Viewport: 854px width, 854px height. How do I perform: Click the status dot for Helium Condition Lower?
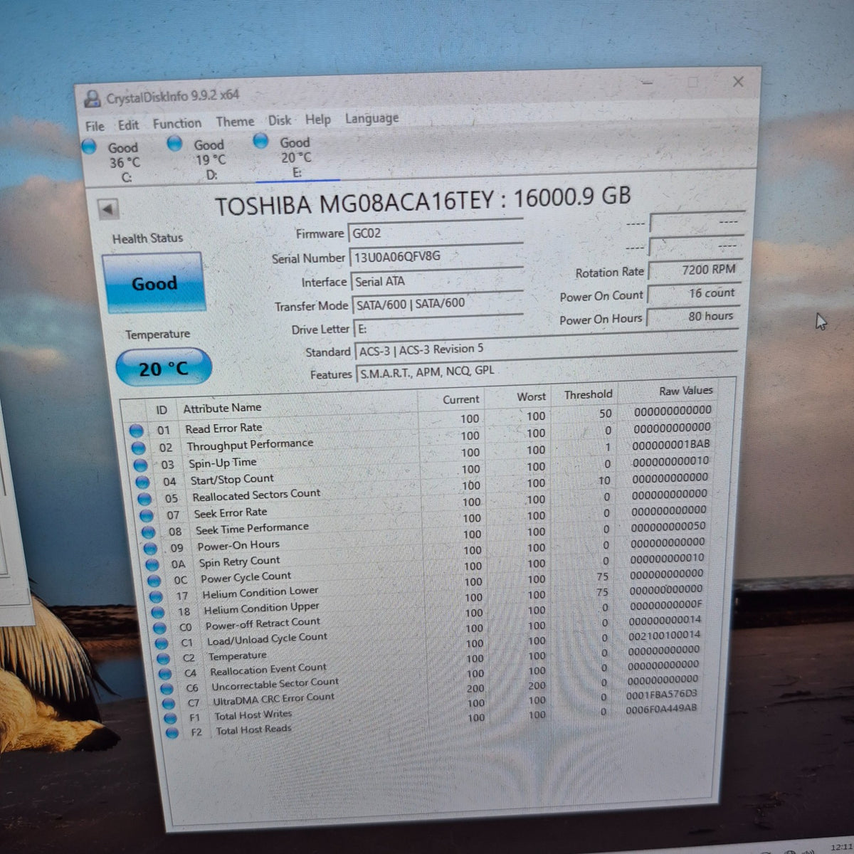pos(157,596)
